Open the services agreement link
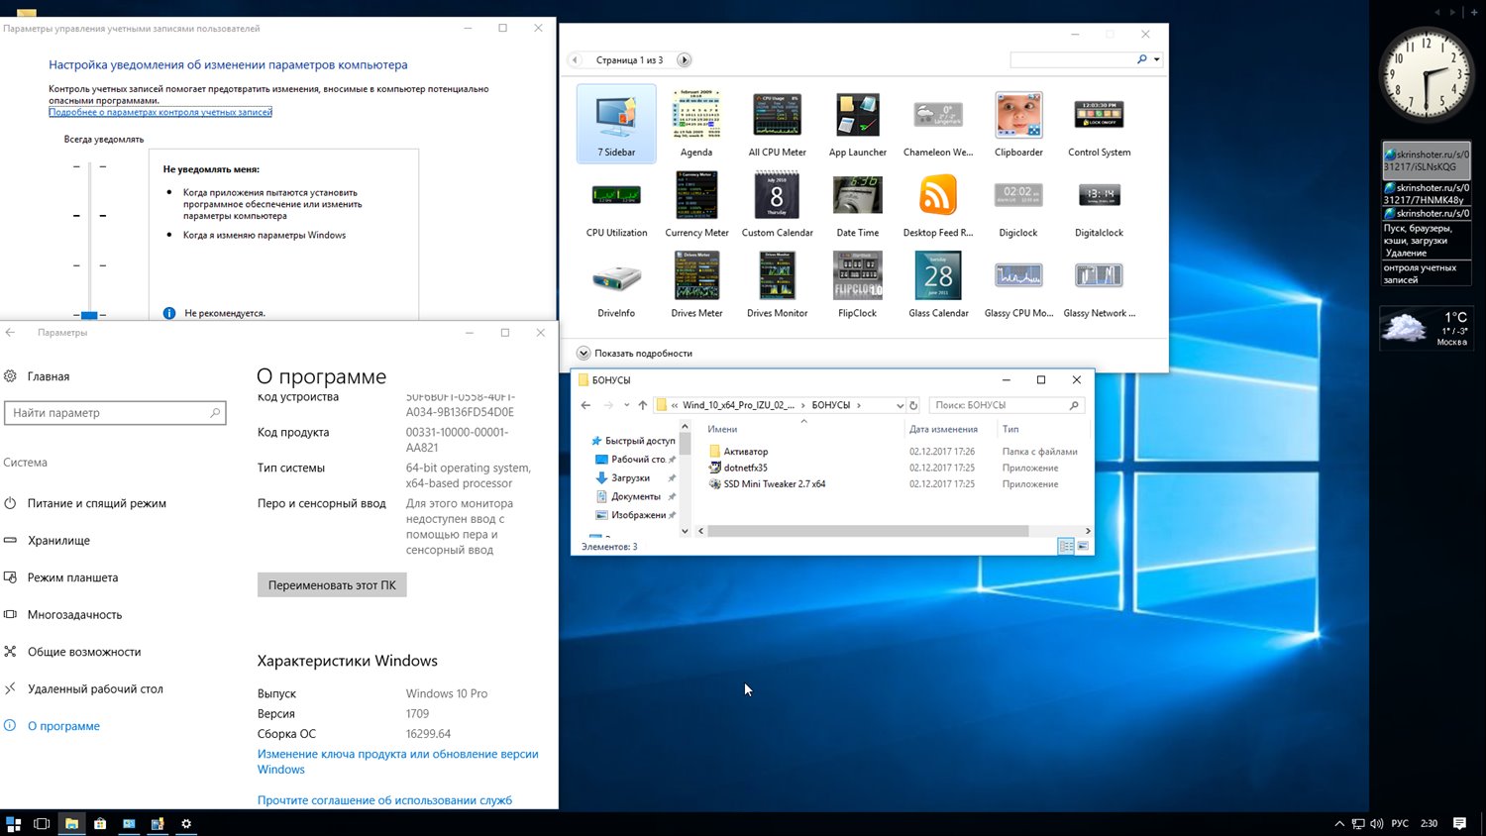Screen dimensions: 1486x836 385,800
